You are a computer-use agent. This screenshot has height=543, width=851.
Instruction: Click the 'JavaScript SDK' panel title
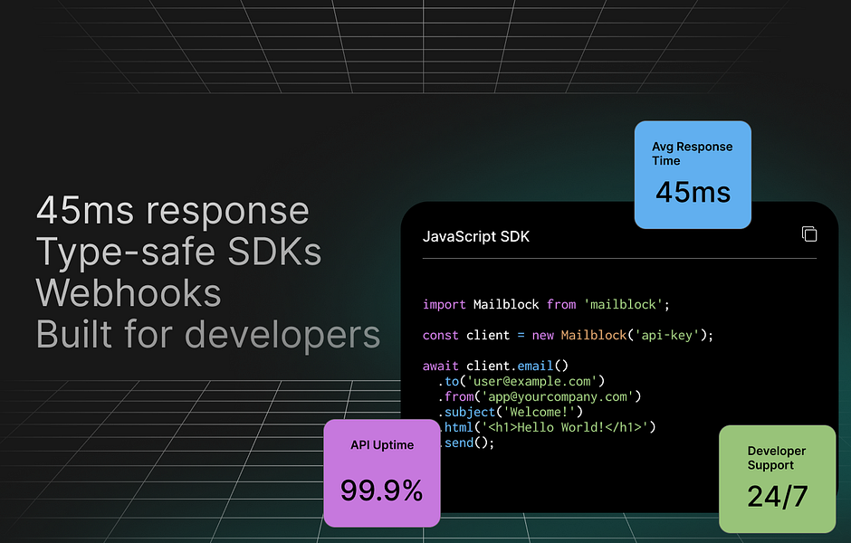point(476,236)
